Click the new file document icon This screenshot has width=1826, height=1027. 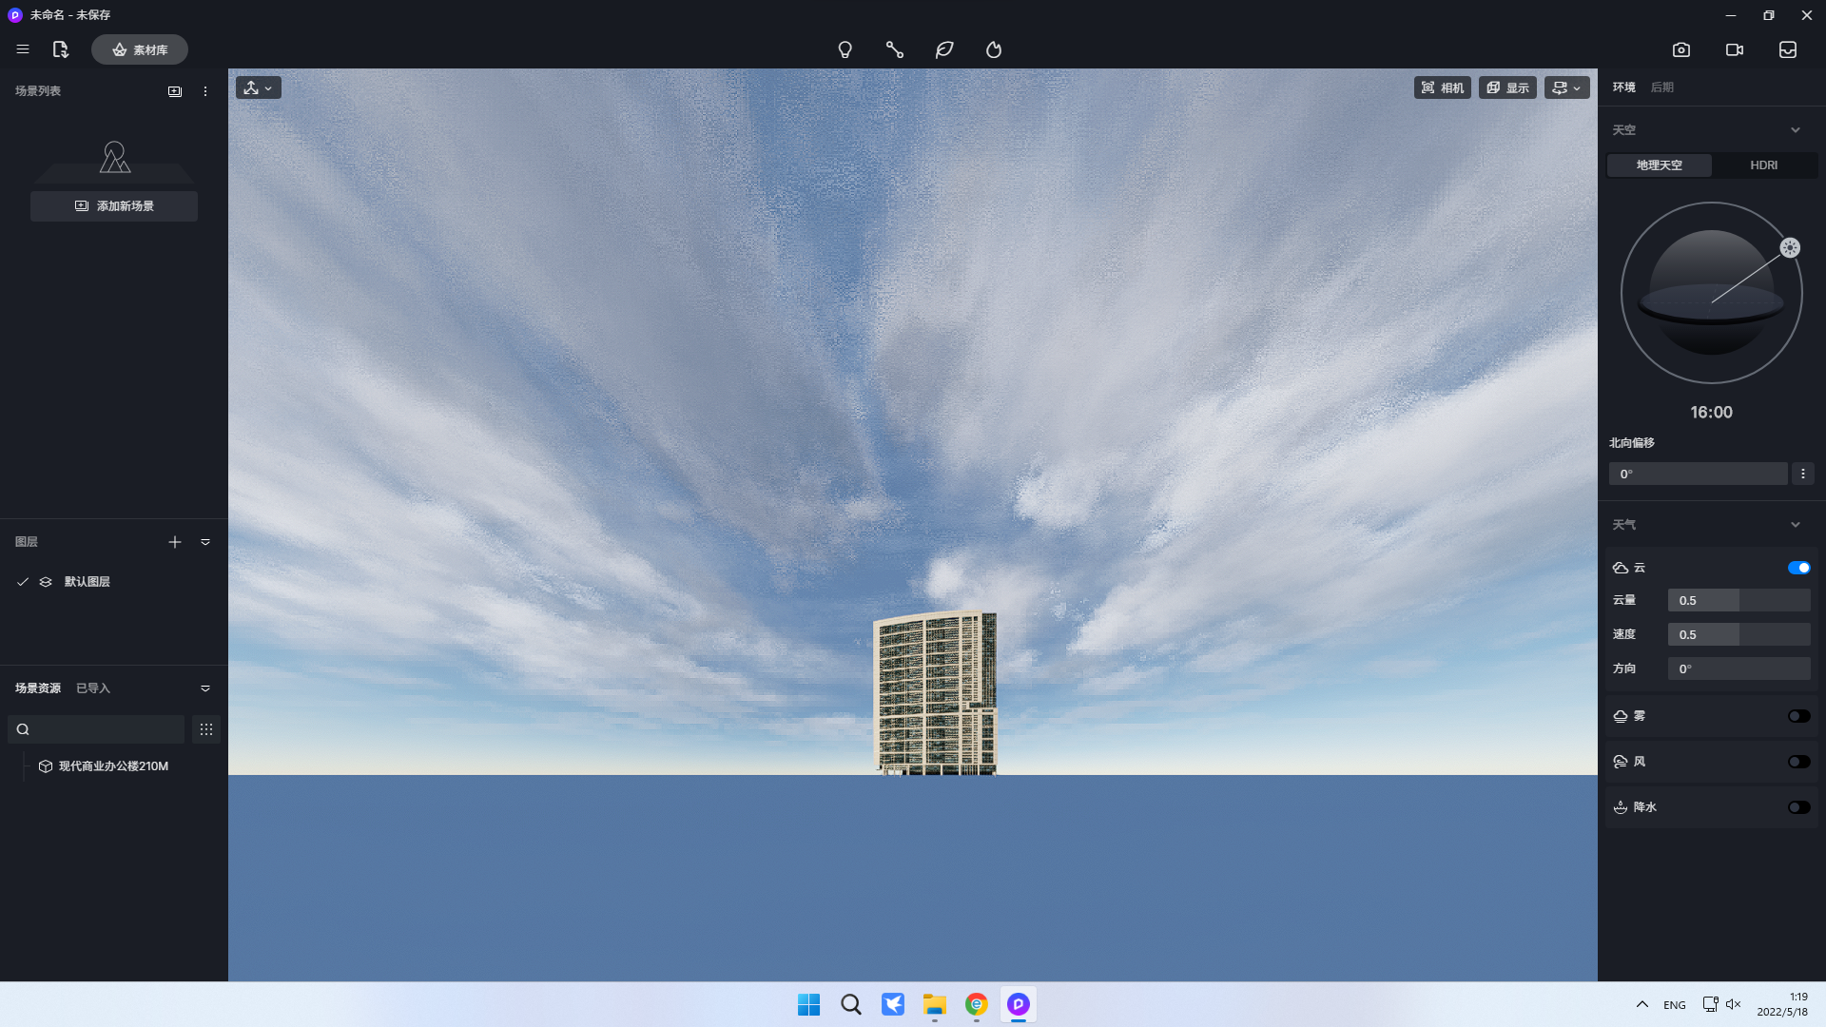(61, 49)
